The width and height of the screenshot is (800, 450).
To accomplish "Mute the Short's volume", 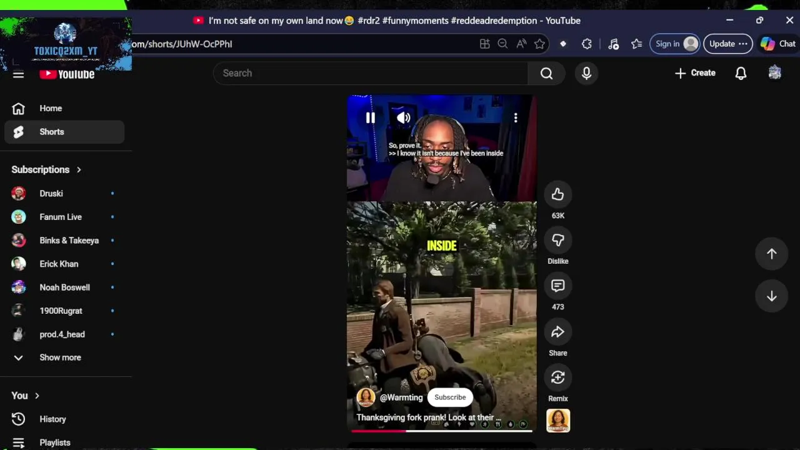I will pyautogui.click(x=404, y=117).
